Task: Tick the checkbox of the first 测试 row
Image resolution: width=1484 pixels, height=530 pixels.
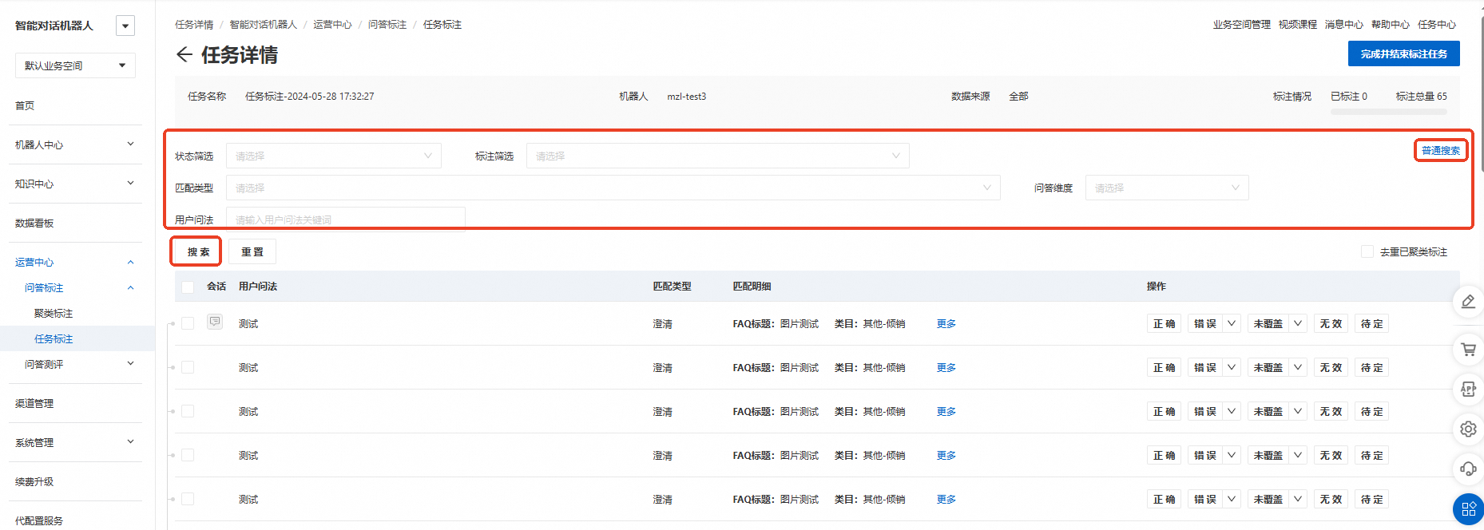Action: point(188,323)
